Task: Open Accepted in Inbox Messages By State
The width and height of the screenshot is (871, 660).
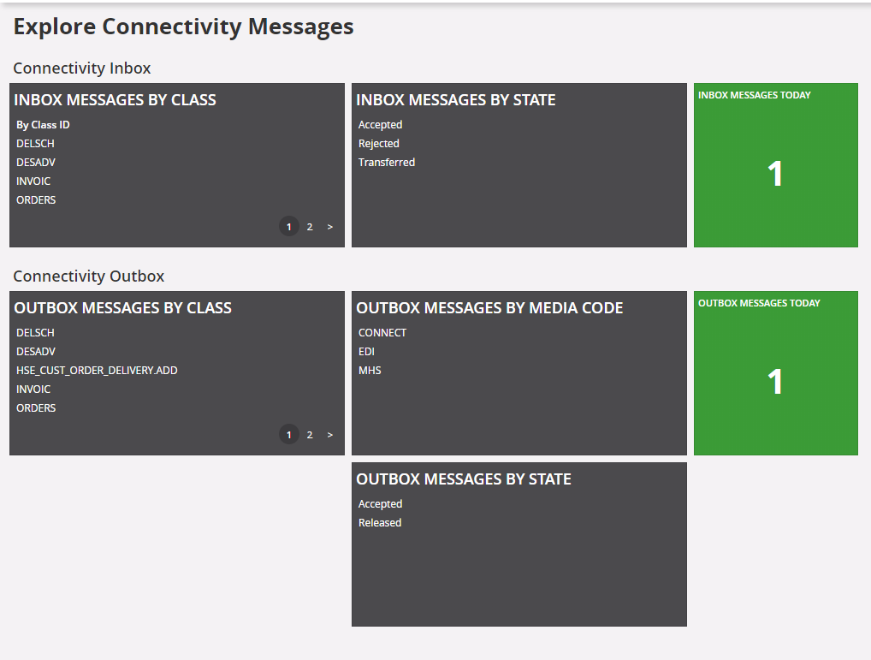Action: pos(380,125)
